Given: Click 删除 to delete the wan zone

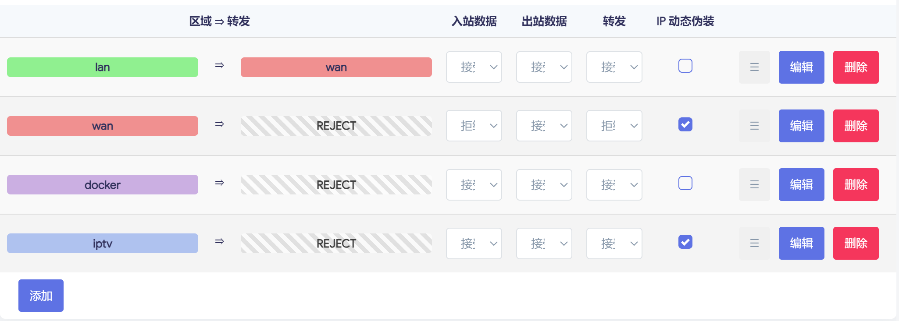Looking at the screenshot, I should (856, 126).
